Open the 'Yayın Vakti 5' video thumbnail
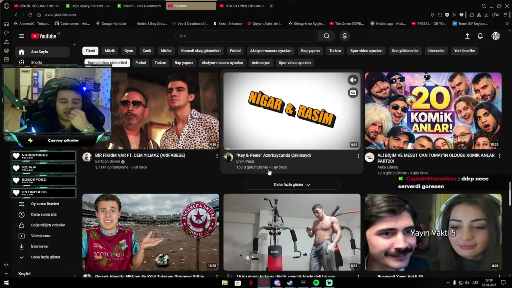512x288 pixels. 433,232
